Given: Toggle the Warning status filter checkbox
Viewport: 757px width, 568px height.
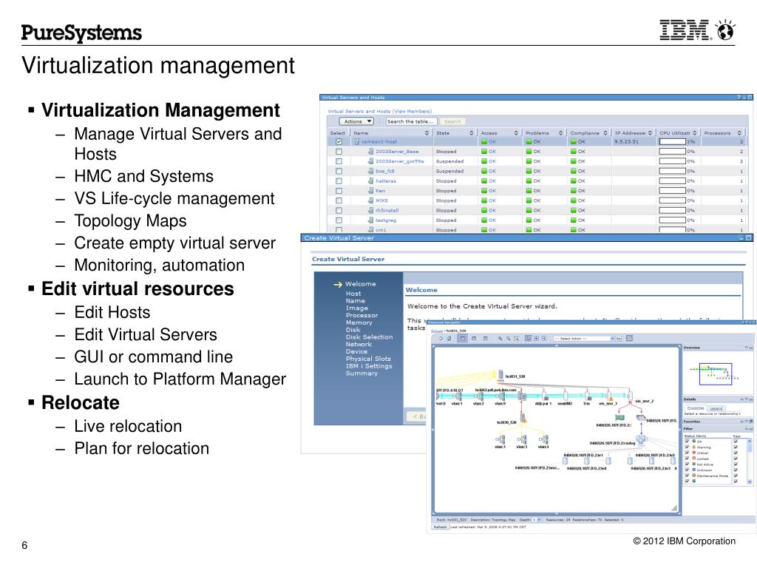Looking at the screenshot, I should tap(687, 447).
